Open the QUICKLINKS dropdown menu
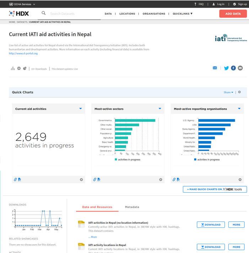Viewport: 249px width, 253px height. (x=182, y=14)
